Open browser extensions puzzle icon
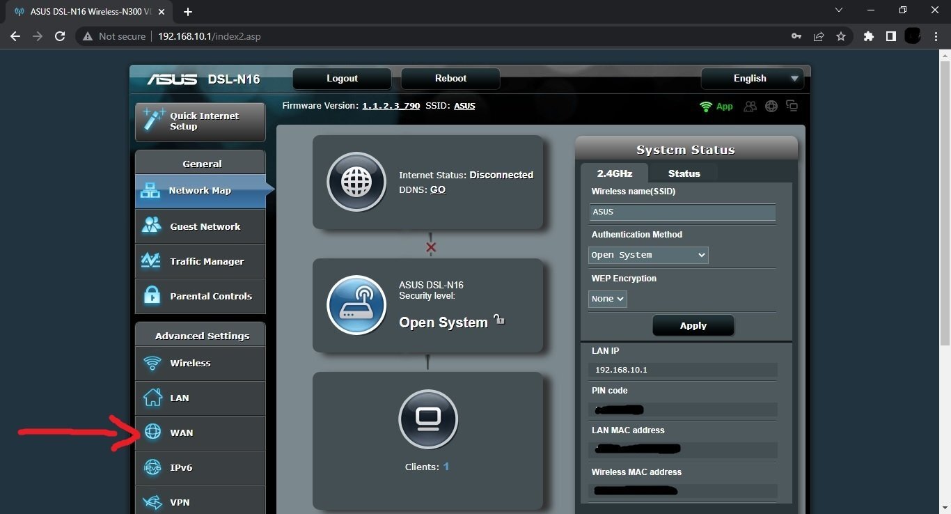 click(x=868, y=36)
